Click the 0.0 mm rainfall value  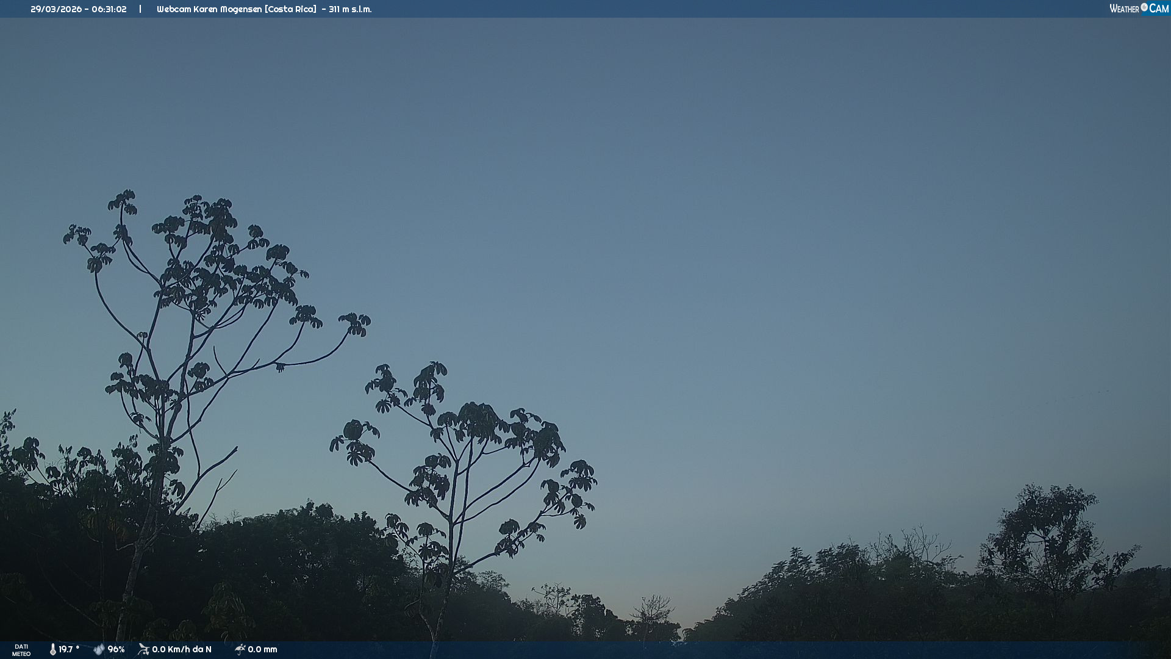[262, 649]
